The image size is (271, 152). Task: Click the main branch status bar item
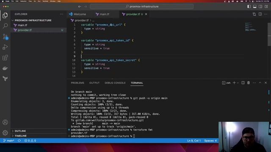[x=8, y=141]
